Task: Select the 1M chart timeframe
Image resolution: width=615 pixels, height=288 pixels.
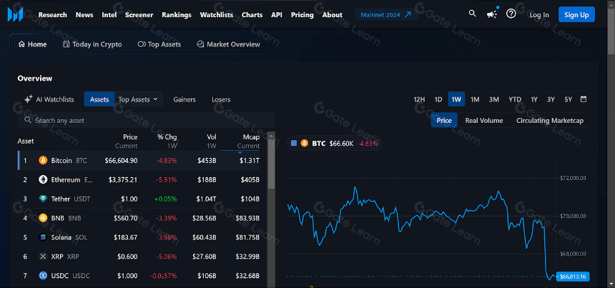Action: [x=475, y=99]
